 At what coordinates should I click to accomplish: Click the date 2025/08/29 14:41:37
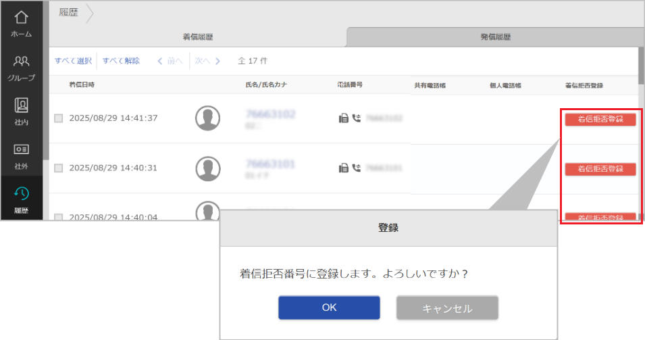tap(113, 118)
